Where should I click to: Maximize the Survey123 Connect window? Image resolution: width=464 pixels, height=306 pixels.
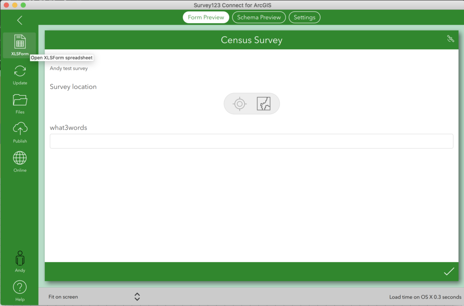point(23,5)
